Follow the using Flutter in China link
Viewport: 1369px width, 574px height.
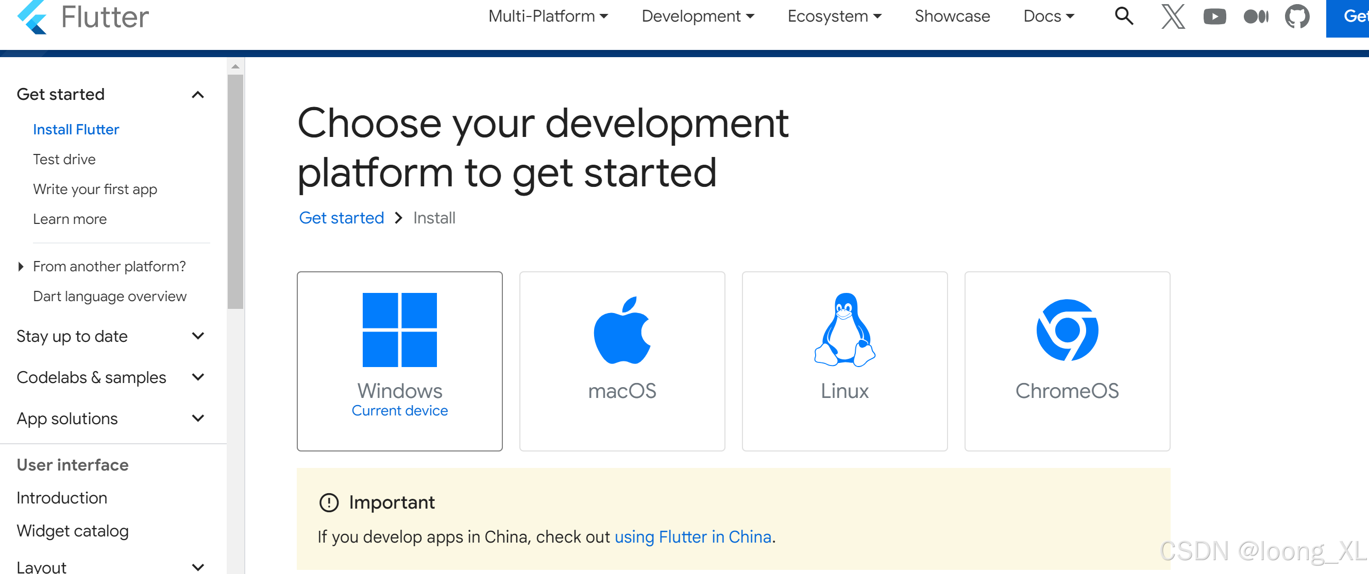pos(693,537)
